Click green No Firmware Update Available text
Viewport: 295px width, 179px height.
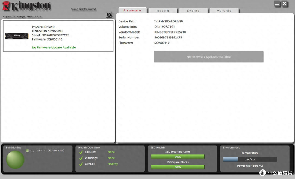point(54,47)
